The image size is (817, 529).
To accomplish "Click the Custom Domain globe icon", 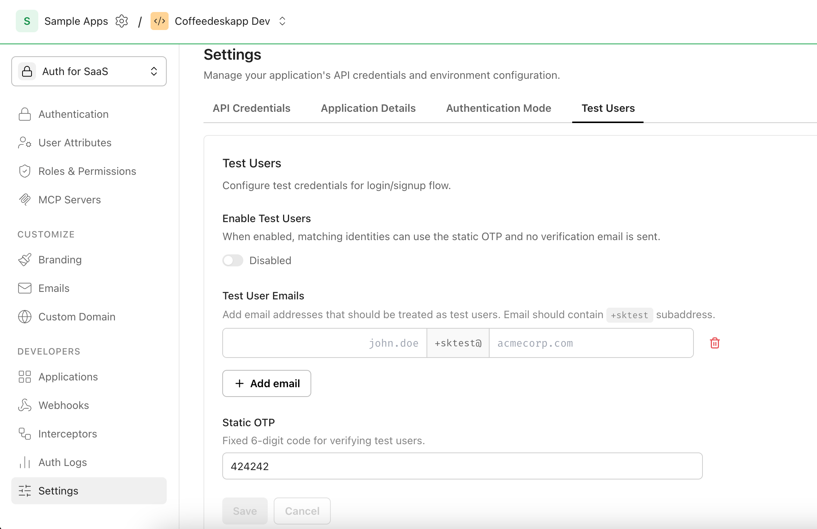I will (x=25, y=317).
